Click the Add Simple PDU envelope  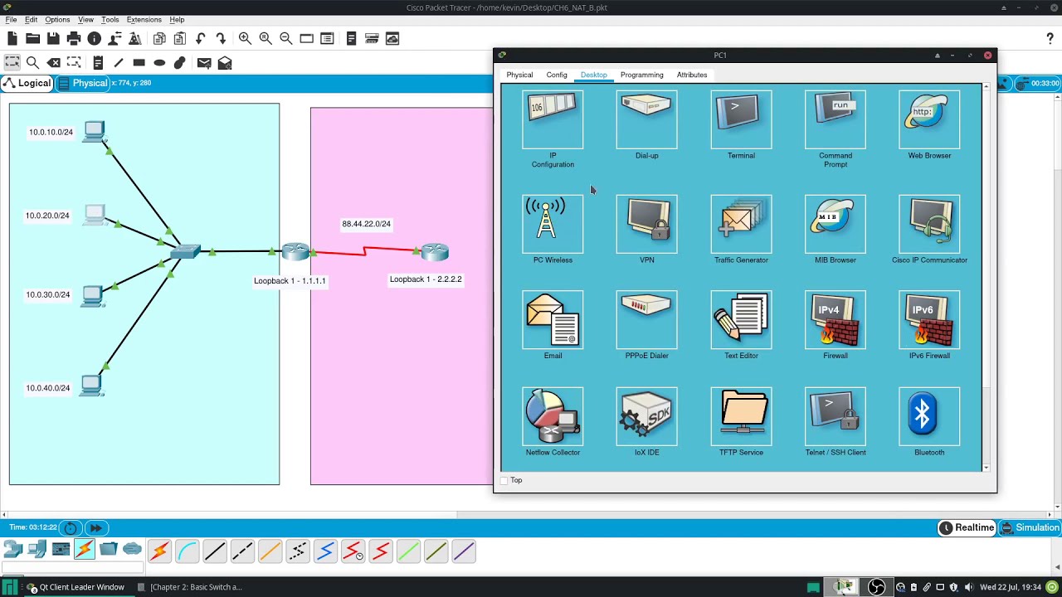(x=204, y=62)
